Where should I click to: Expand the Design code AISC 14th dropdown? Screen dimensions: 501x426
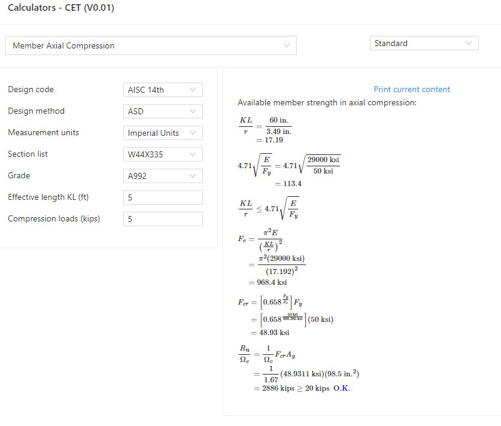163,90
